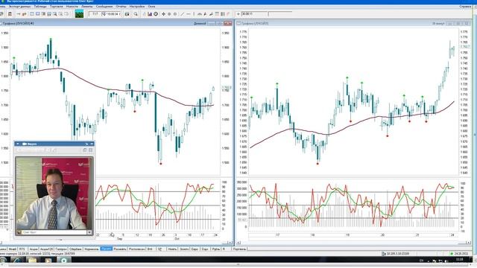Image resolution: width=477 pixels, height=268 pixels.
Task: Click the 24.10.2011 date in status bar
Action: [461, 253]
